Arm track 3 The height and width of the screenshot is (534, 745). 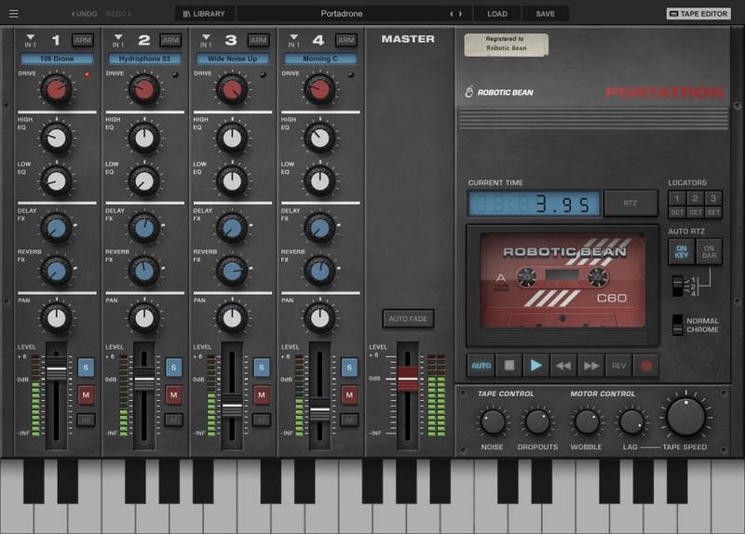tap(258, 40)
